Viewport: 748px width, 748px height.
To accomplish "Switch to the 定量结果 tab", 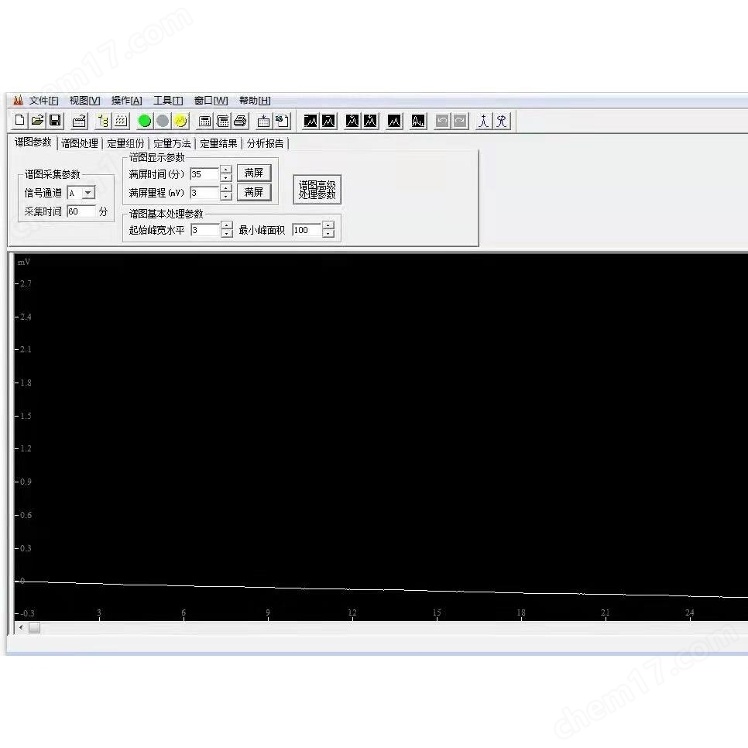I will coord(218,143).
